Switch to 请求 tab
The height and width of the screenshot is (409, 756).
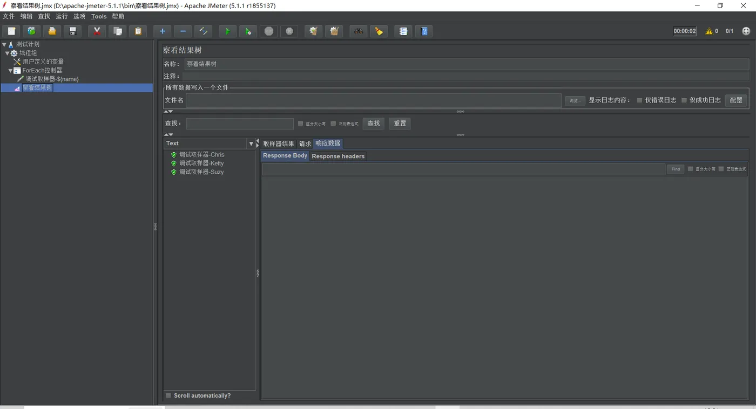[x=305, y=144]
